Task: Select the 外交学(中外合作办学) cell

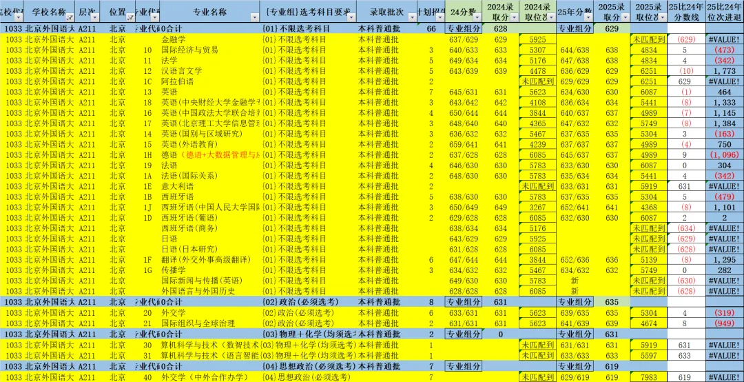Action: [x=209, y=376]
